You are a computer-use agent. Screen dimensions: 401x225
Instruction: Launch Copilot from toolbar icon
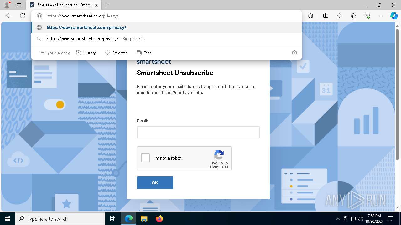point(394,16)
